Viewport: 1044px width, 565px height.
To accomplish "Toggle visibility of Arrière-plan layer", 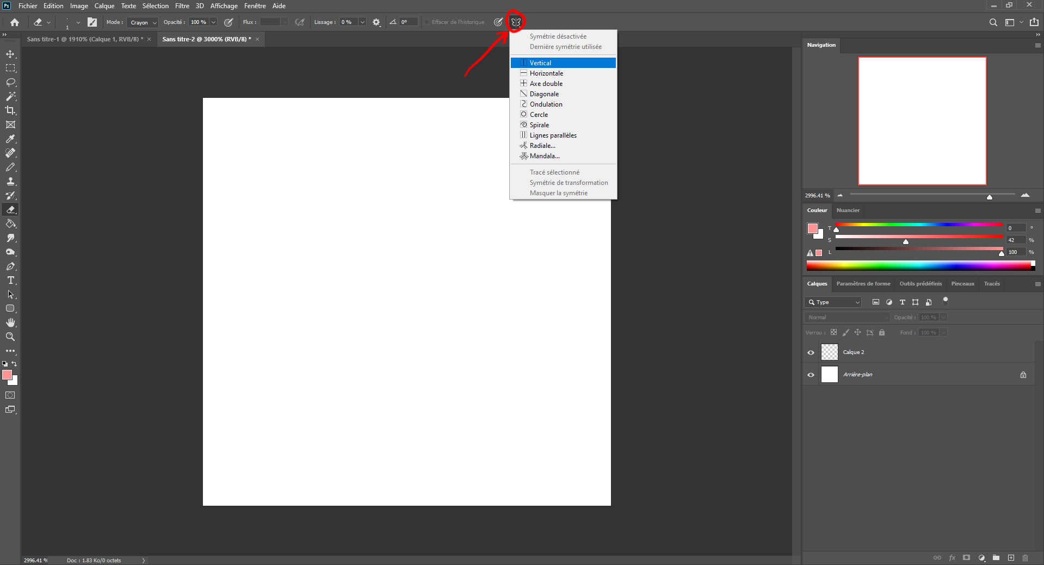I will coord(811,375).
